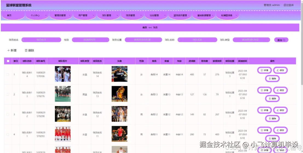Click the 添加时间 column header
The width and height of the screenshot is (303, 153).
pos(242,61)
